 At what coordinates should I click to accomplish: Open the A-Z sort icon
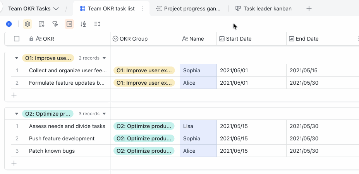click(x=83, y=24)
